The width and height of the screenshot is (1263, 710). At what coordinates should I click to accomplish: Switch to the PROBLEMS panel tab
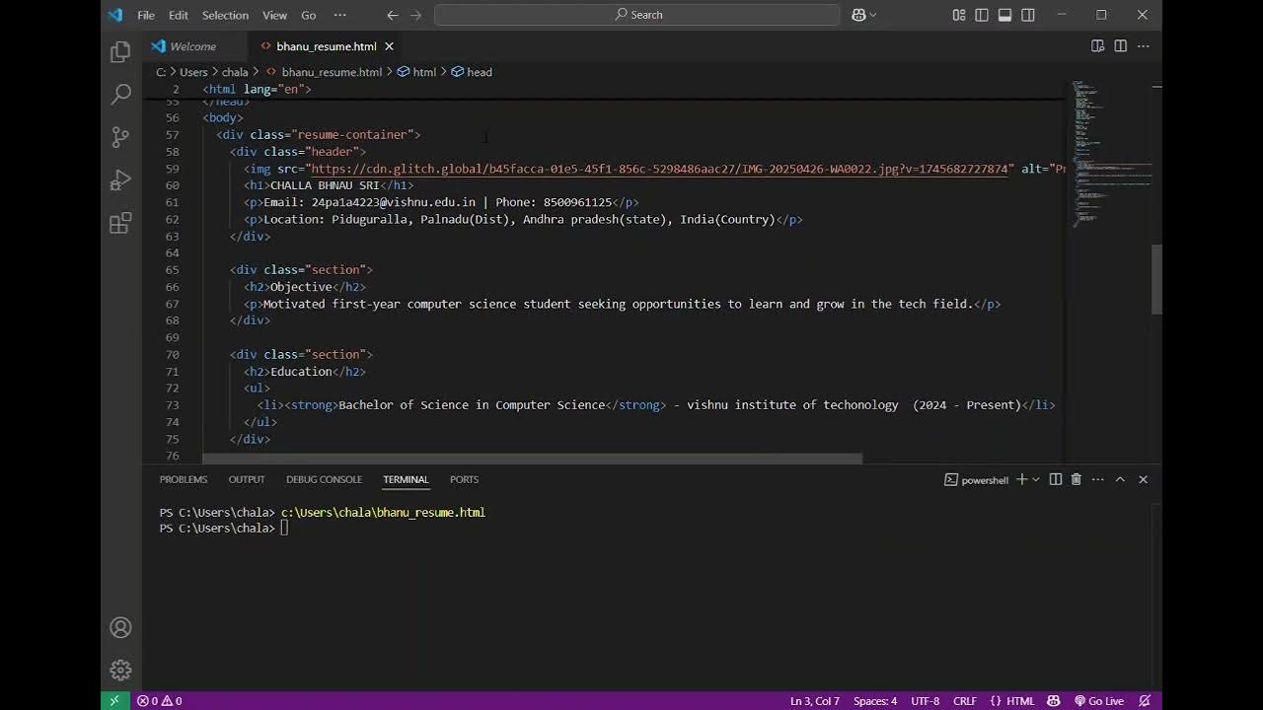[x=184, y=479]
